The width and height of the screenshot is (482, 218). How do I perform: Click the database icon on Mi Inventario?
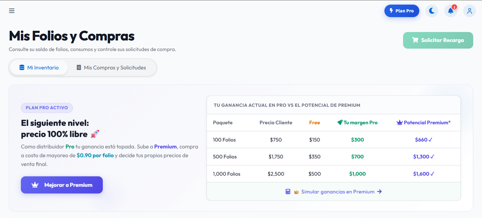(22, 68)
